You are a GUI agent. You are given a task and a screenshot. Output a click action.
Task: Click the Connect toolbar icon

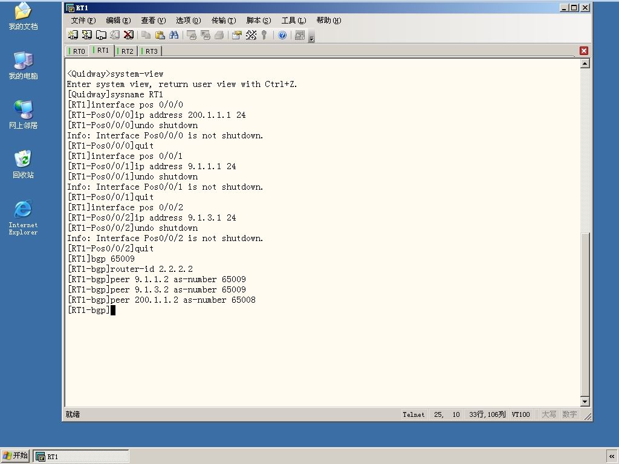point(73,35)
